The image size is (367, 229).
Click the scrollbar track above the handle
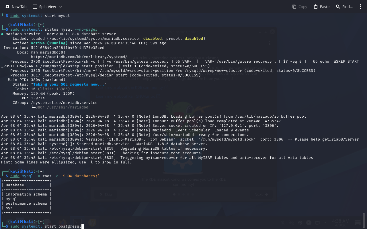pyautogui.click(x=364, y=114)
